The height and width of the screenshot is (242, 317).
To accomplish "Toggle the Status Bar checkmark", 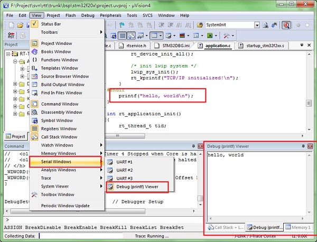I will (x=51, y=24).
